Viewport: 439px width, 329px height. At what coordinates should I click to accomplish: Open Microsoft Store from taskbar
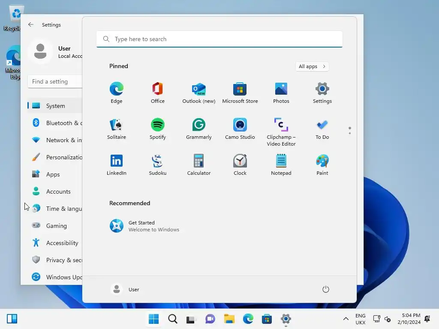coord(267,319)
